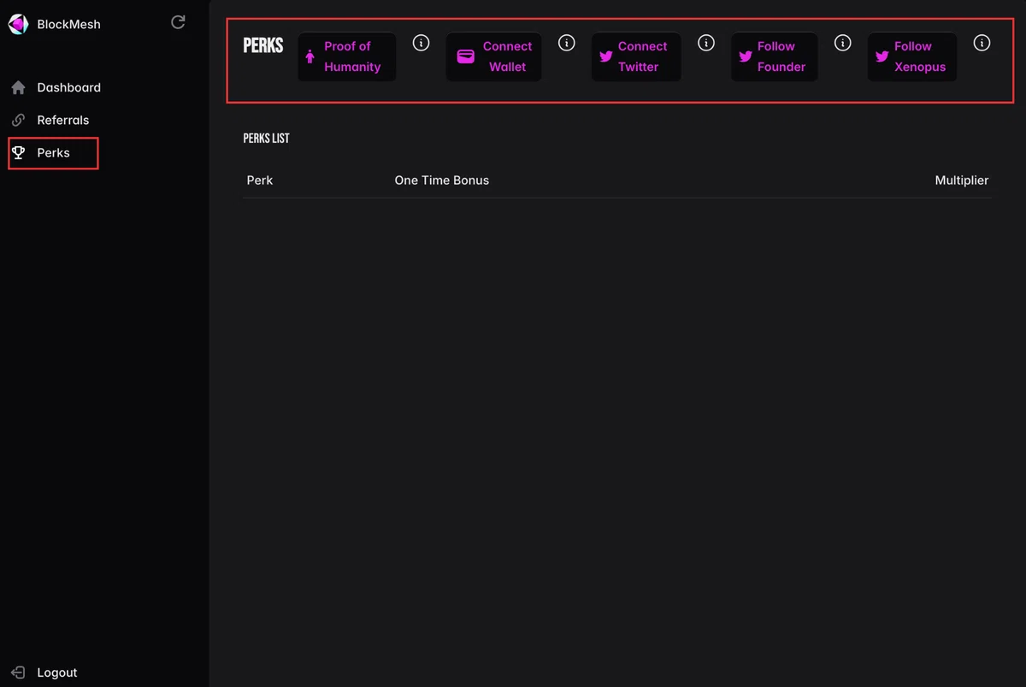Show info for Proof of Humanity

click(x=422, y=43)
